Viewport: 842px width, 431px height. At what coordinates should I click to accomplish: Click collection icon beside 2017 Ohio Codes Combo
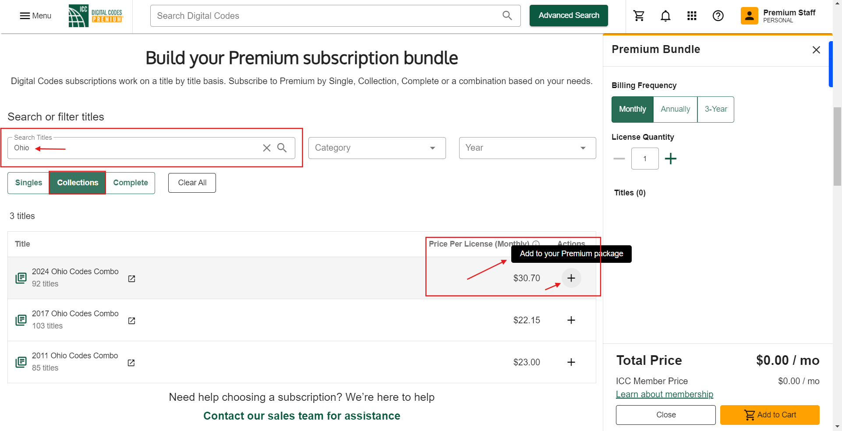(21, 320)
